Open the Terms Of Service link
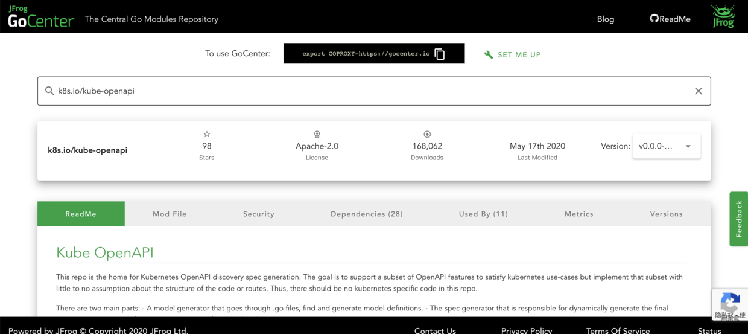This screenshot has height=334, width=748. (x=618, y=330)
